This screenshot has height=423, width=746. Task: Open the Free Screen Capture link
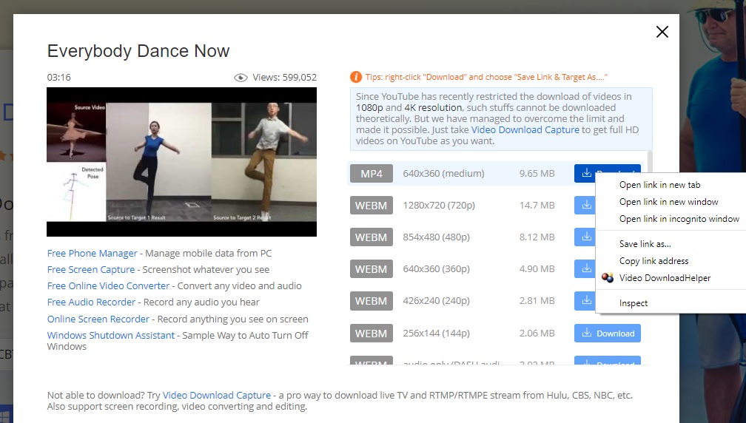(91, 269)
